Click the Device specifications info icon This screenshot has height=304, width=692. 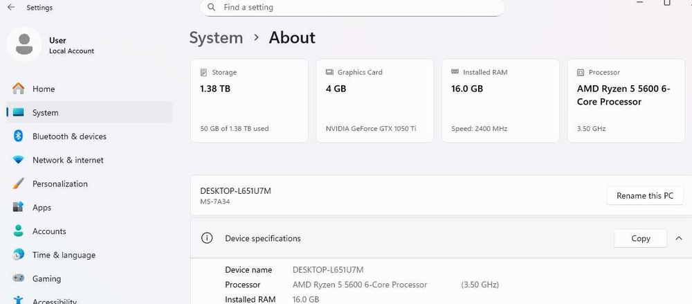coord(206,238)
